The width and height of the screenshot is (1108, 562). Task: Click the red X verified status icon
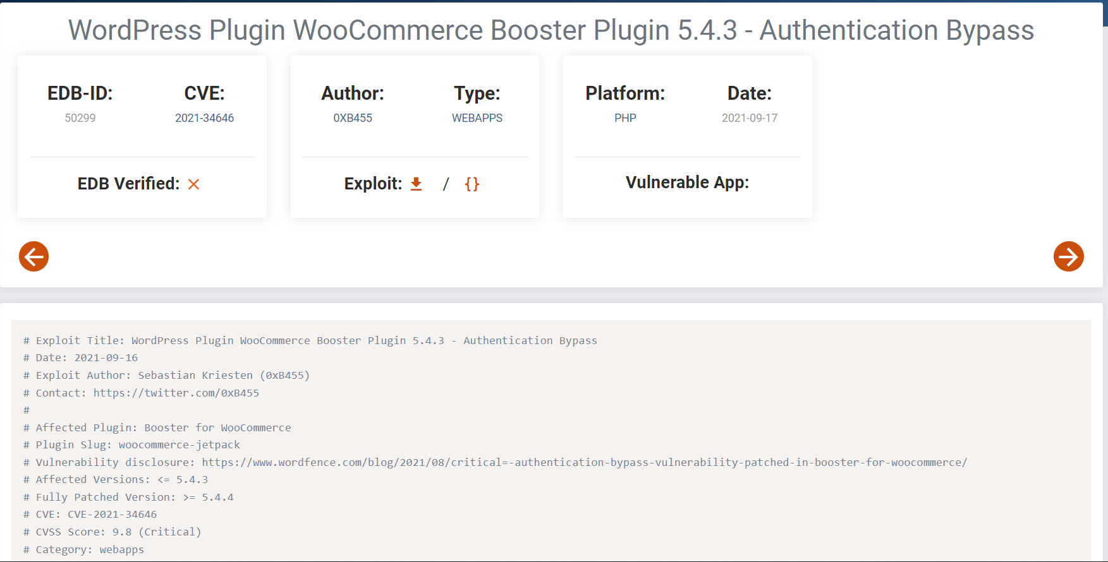194,184
